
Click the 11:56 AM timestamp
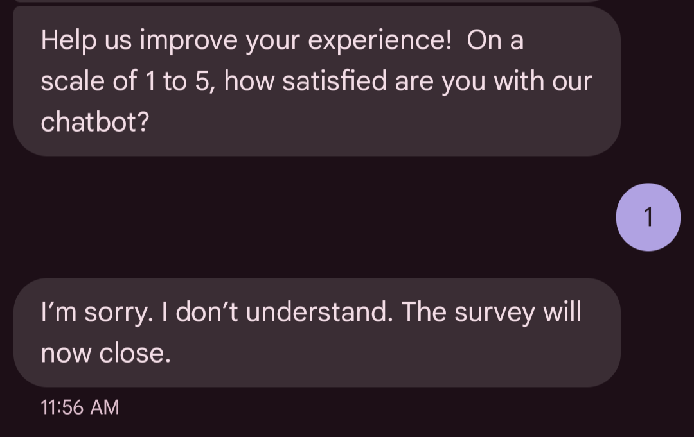pyautogui.click(x=80, y=407)
